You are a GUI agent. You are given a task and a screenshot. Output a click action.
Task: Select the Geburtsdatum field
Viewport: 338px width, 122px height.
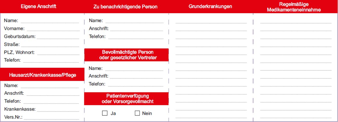[x=58, y=37]
